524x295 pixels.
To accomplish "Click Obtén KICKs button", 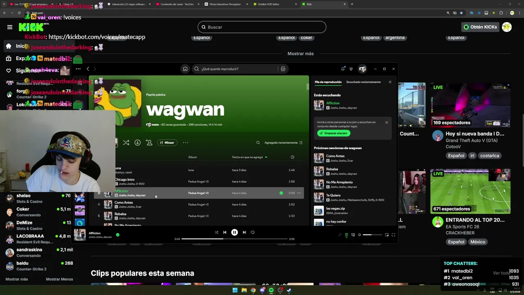I will point(480,27).
